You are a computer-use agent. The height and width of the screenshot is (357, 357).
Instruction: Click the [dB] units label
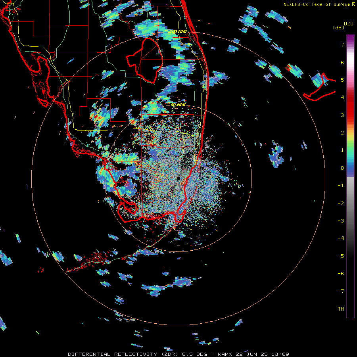338,27
